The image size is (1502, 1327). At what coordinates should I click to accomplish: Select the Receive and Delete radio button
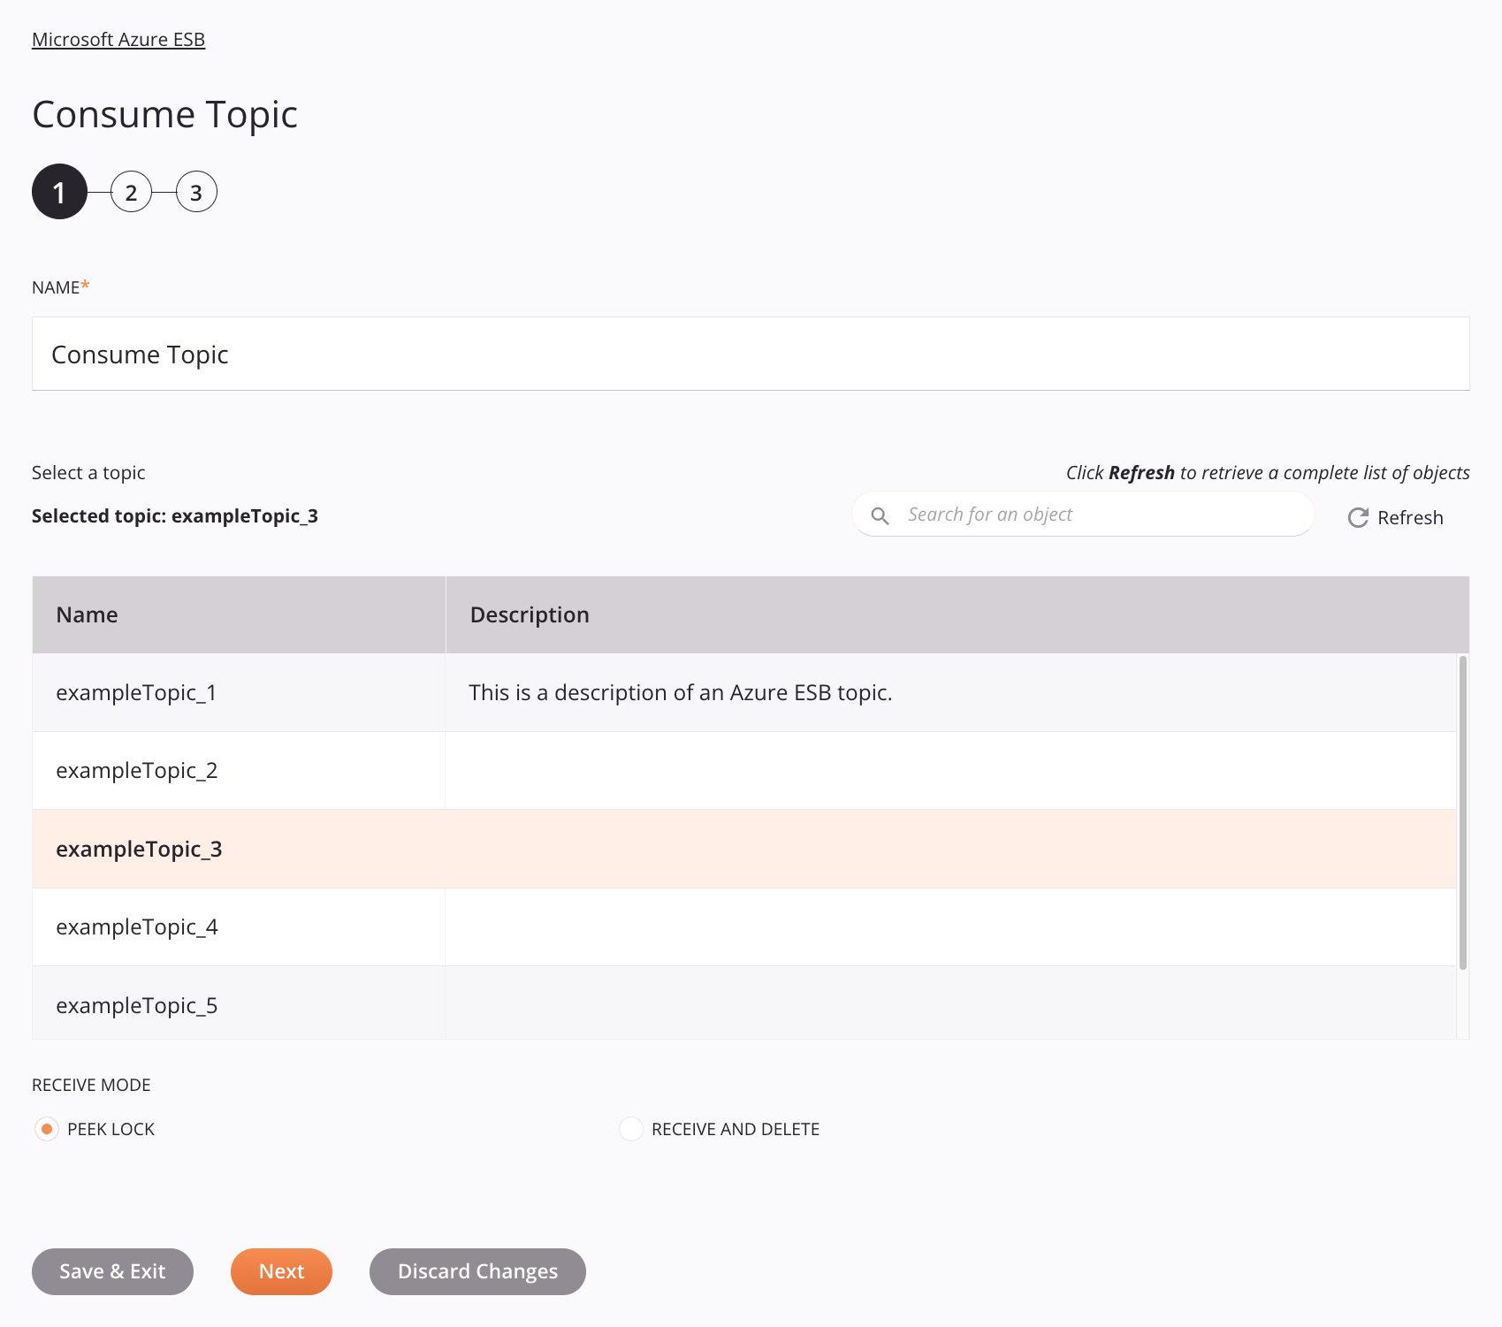[631, 1129]
